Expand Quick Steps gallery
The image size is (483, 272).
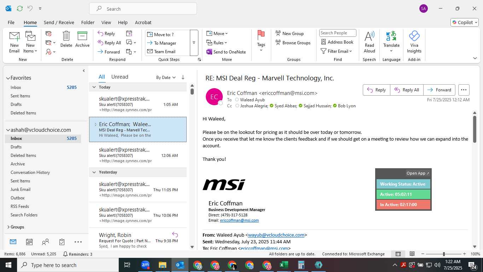[194, 43]
